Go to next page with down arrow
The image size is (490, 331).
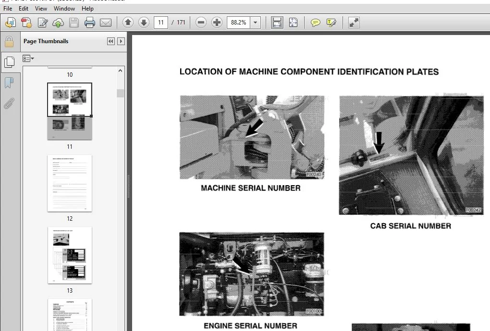(144, 23)
